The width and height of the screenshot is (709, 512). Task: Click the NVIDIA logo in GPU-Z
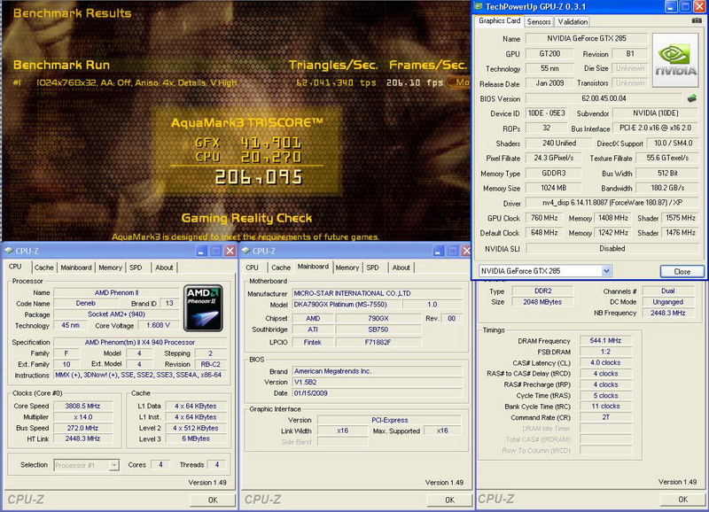click(675, 60)
